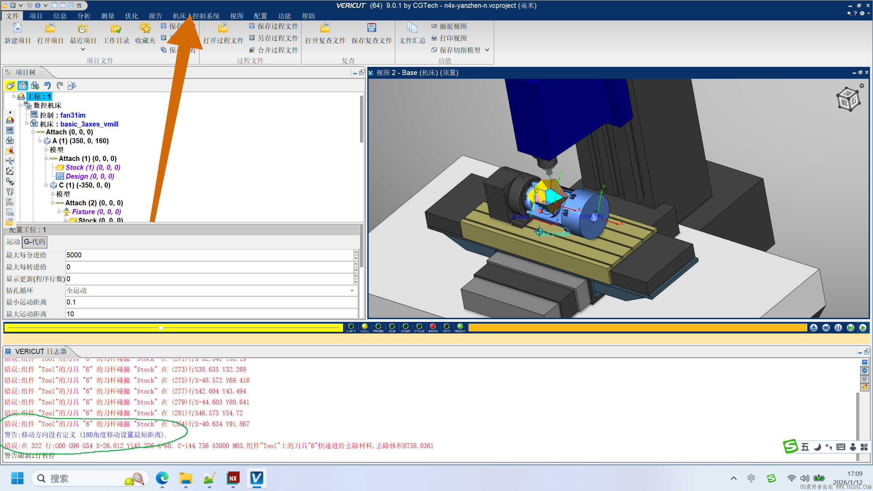Select the XYZ coordinate system icon in sidebar

tap(10, 170)
